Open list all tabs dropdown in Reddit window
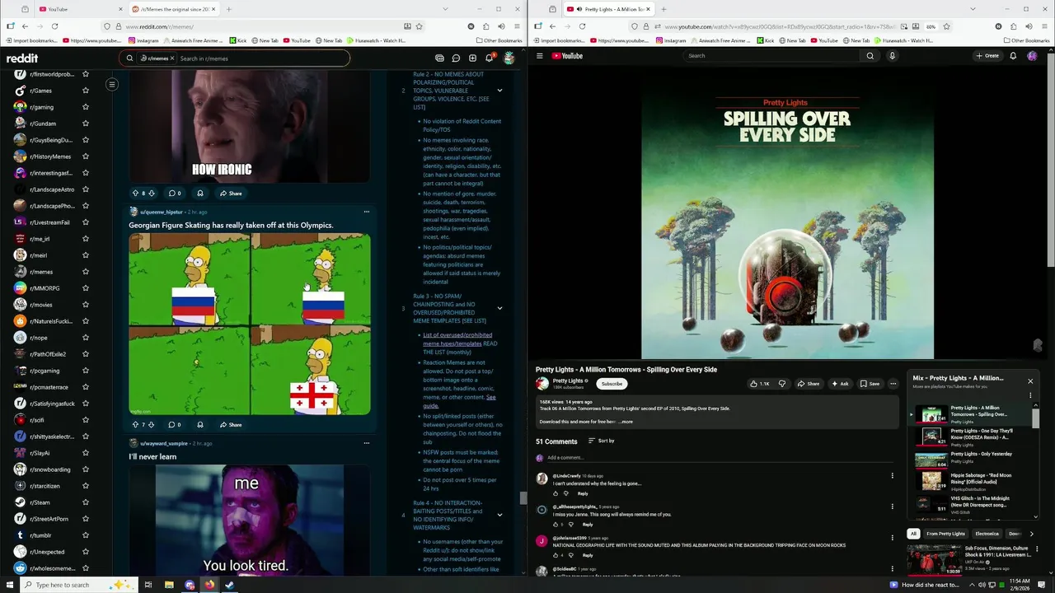 445,9
